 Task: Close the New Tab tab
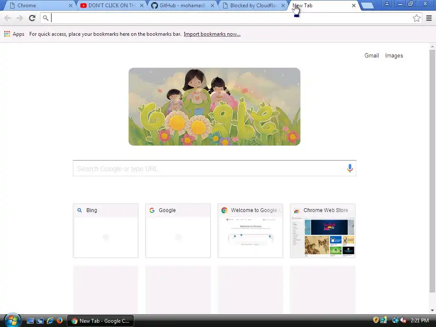click(354, 6)
